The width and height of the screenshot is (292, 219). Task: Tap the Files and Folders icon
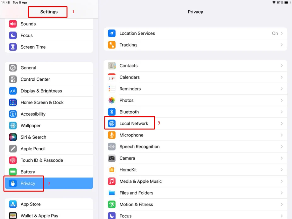[x=112, y=193]
